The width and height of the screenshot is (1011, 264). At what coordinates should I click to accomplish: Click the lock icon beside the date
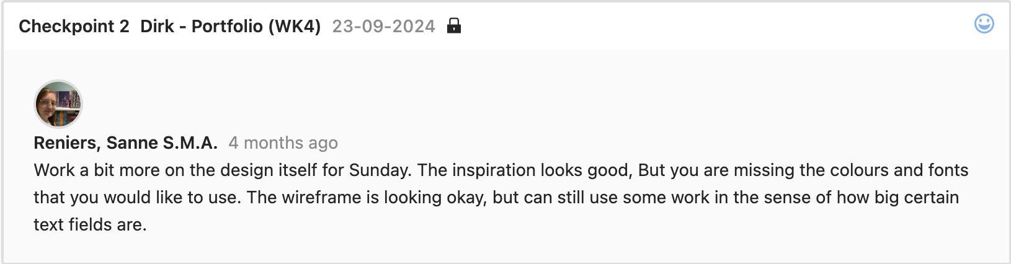pyautogui.click(x=454, y=26)
